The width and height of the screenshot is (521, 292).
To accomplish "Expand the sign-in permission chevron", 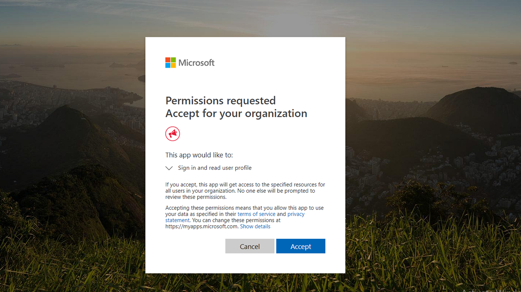I will click(169, 168).
